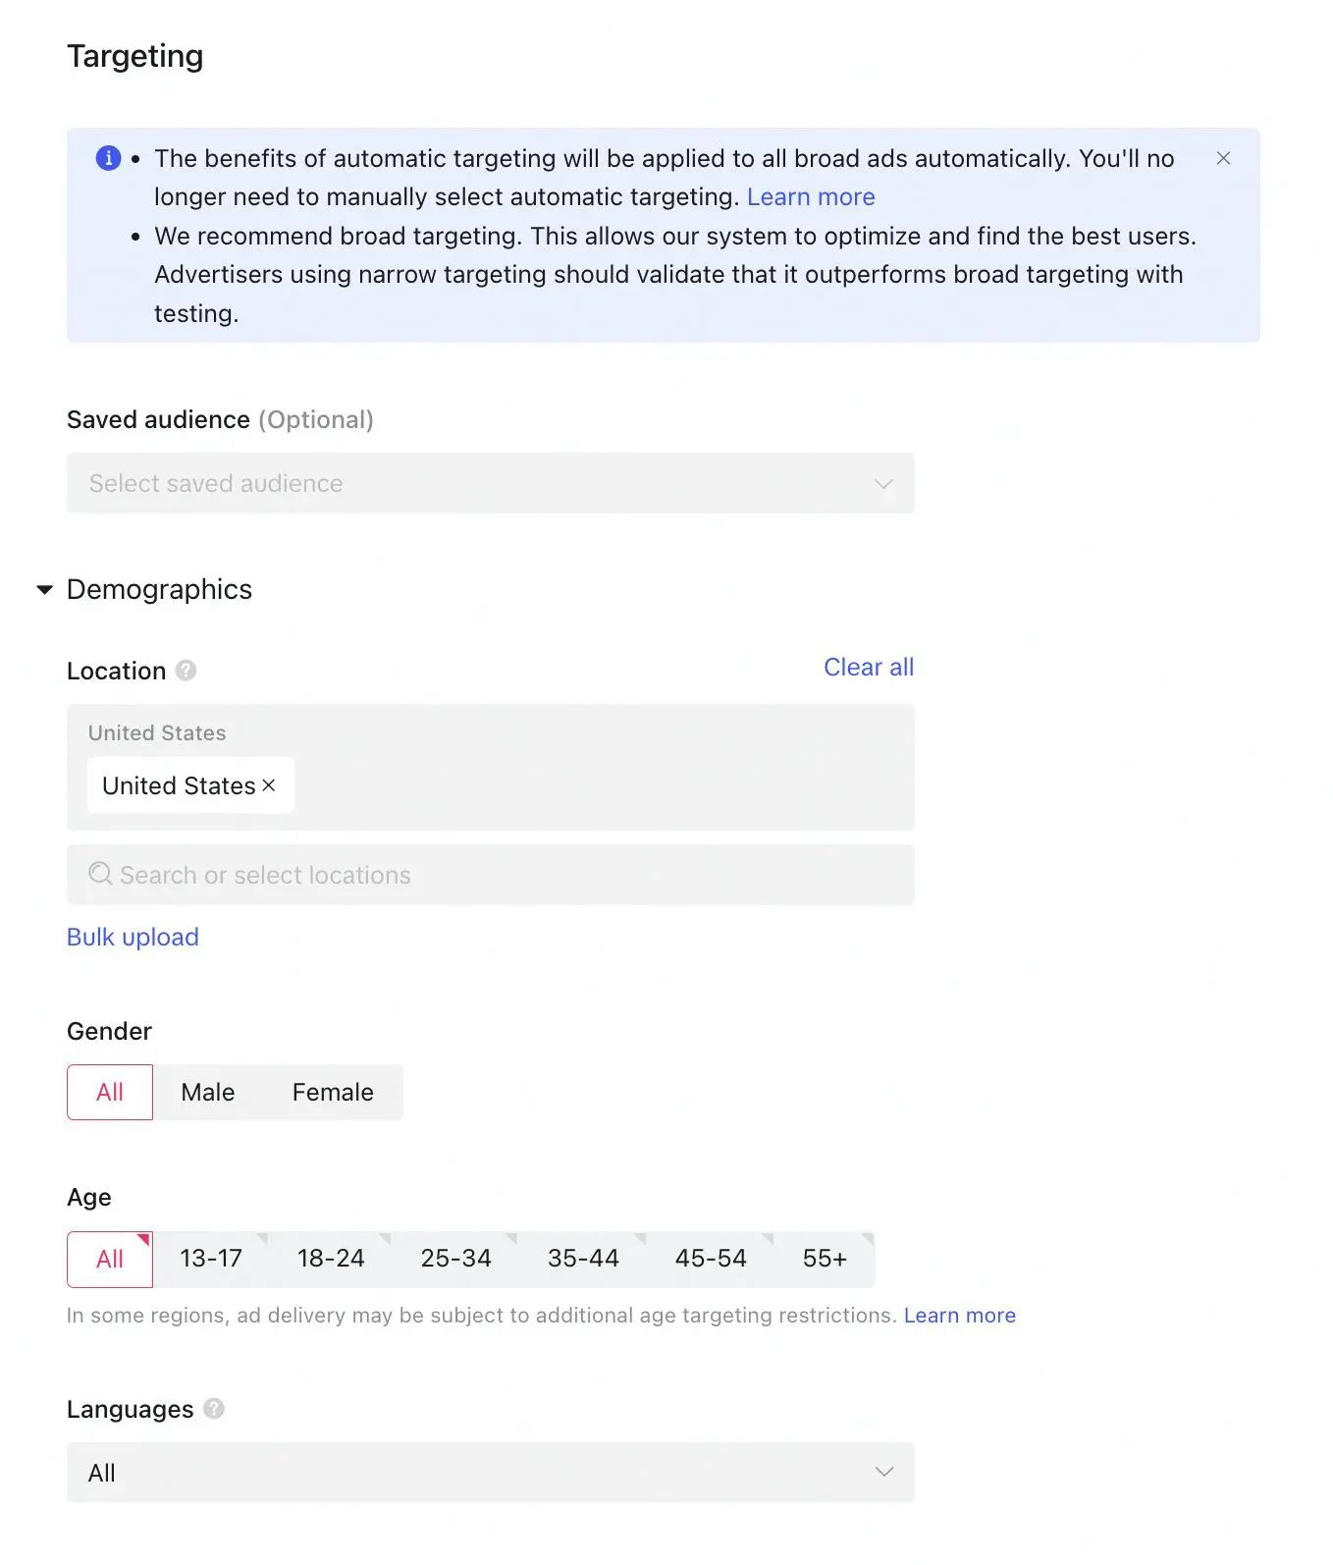Dismiss the blue info banner
This screenshot has height=1565, width=1333.
pyautogui.click(x=1223, y=158)
